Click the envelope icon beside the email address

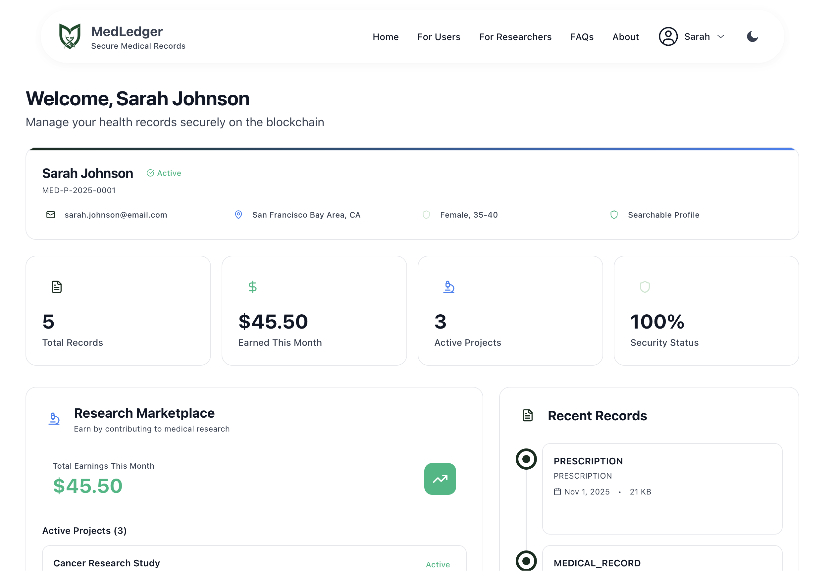[51, 215]
